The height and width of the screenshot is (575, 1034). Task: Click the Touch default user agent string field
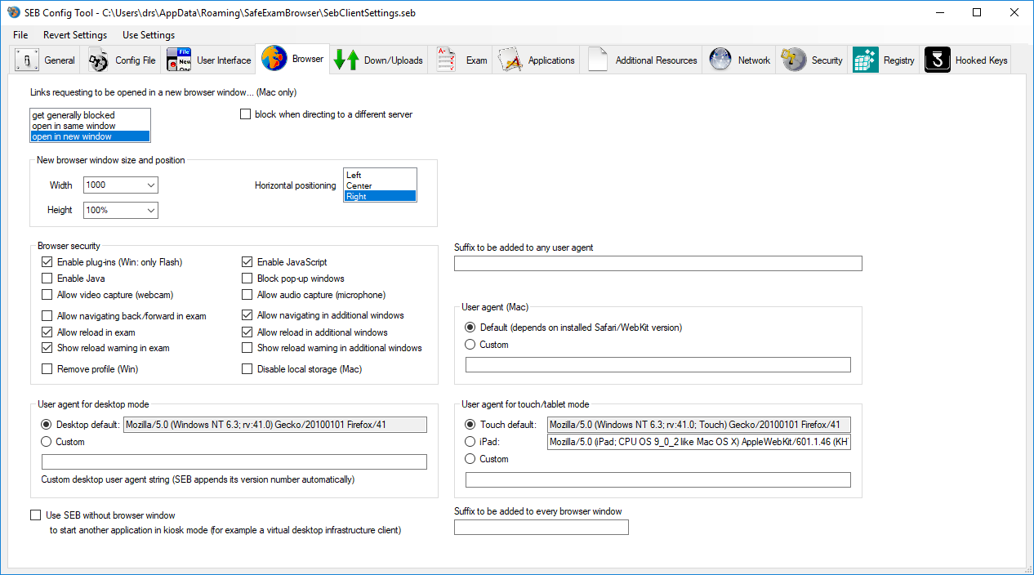699,425
